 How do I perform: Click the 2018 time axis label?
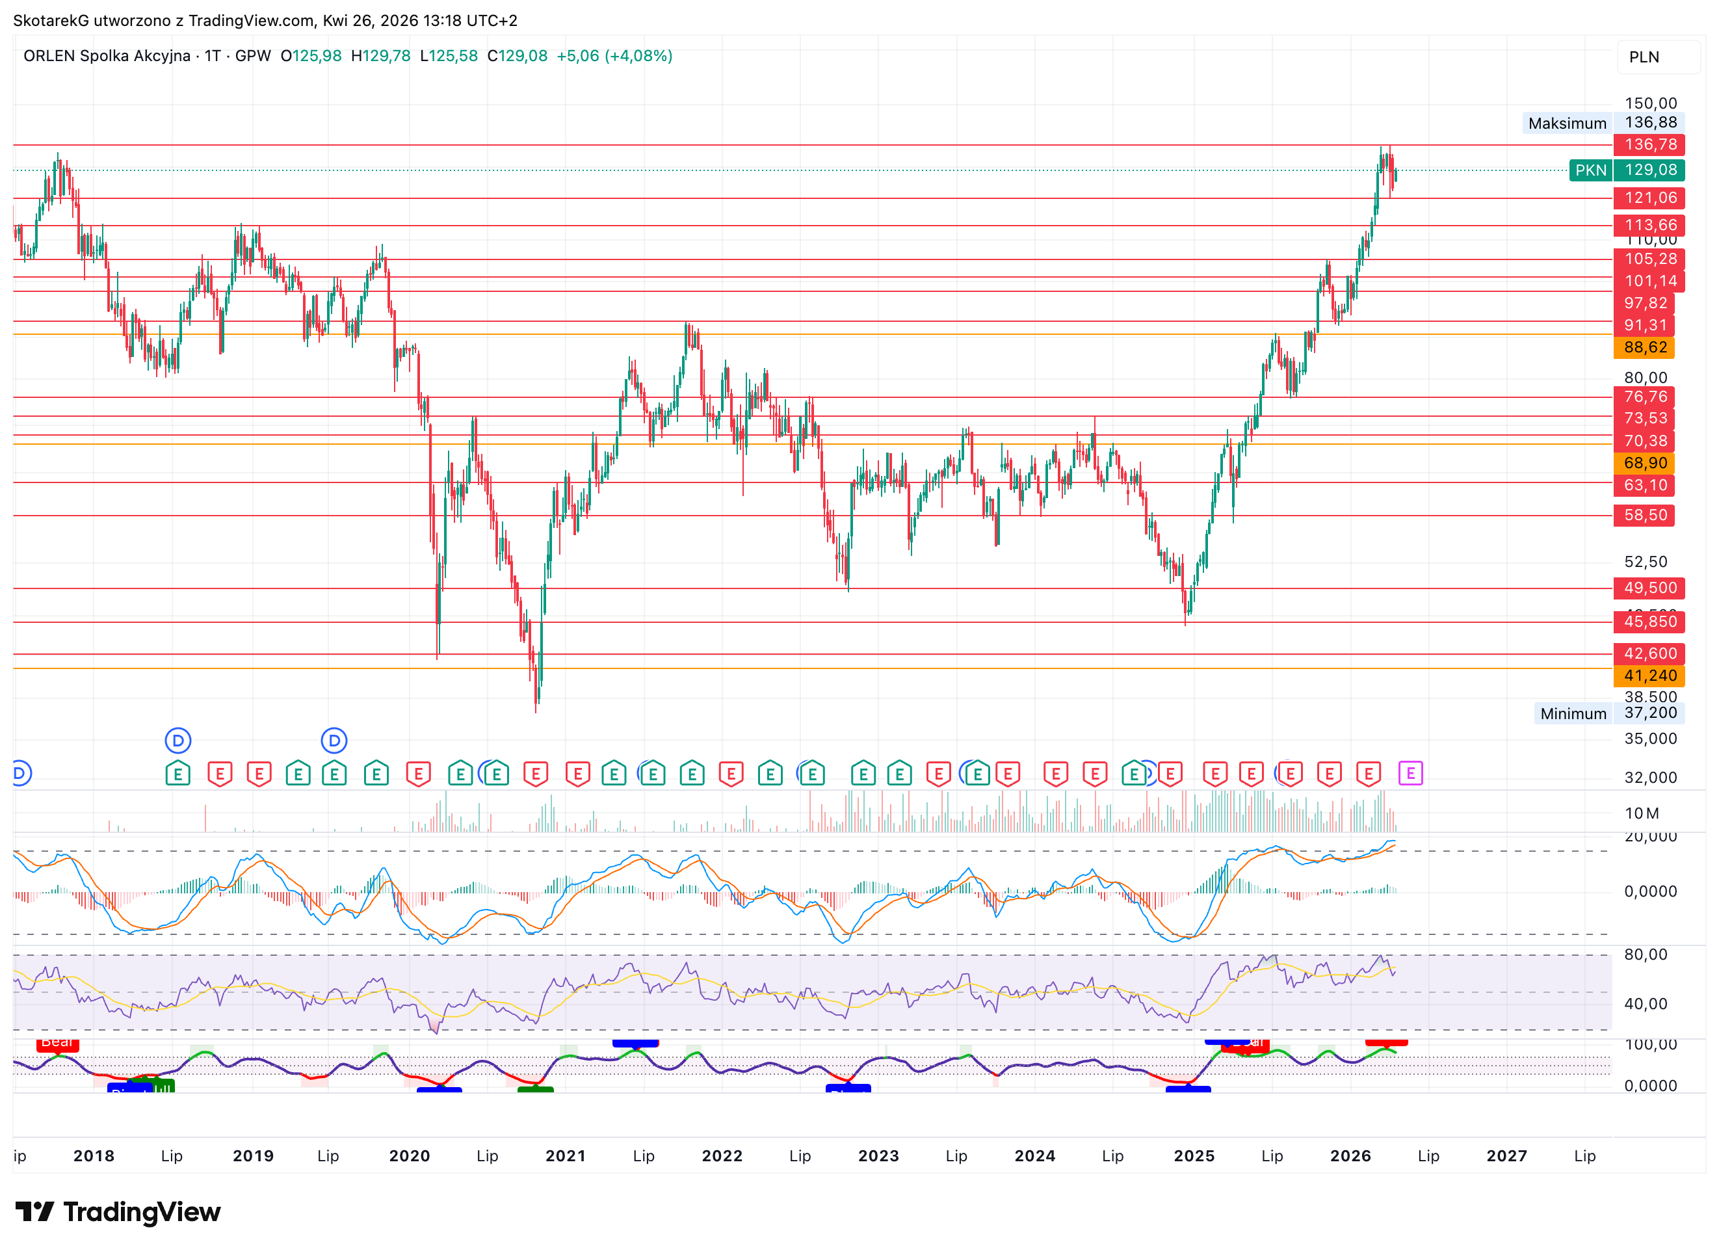click(x=94, y=1155)
